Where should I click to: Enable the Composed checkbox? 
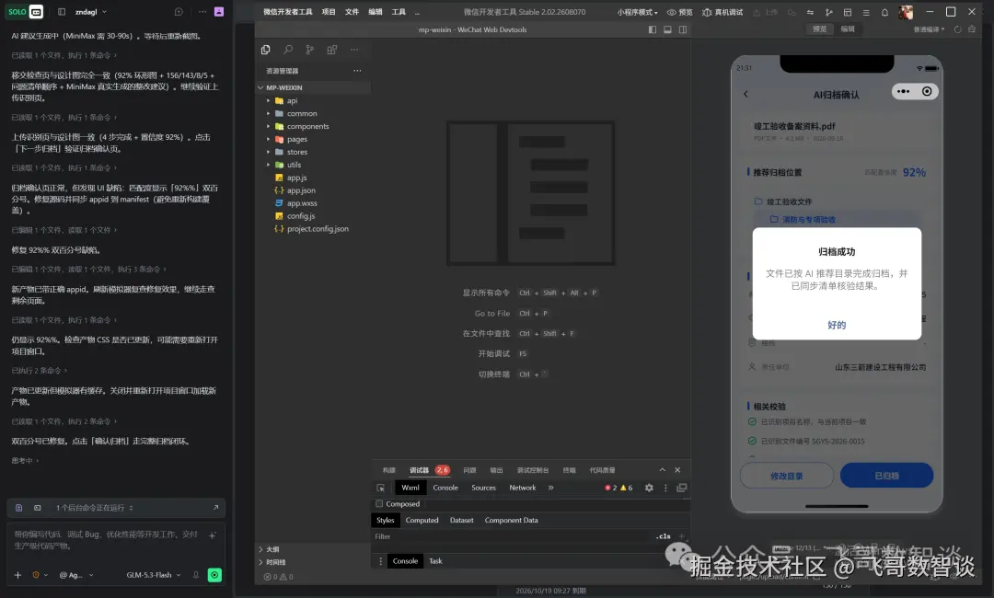(379, 503)
